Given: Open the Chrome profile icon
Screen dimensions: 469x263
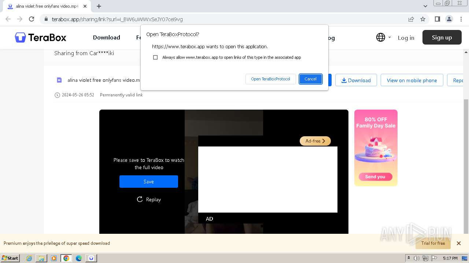Looking at the screenshot, I should (x=449, y=19).
